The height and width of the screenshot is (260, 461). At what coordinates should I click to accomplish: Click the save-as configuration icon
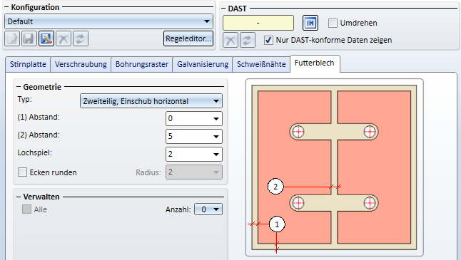(46, 38)
